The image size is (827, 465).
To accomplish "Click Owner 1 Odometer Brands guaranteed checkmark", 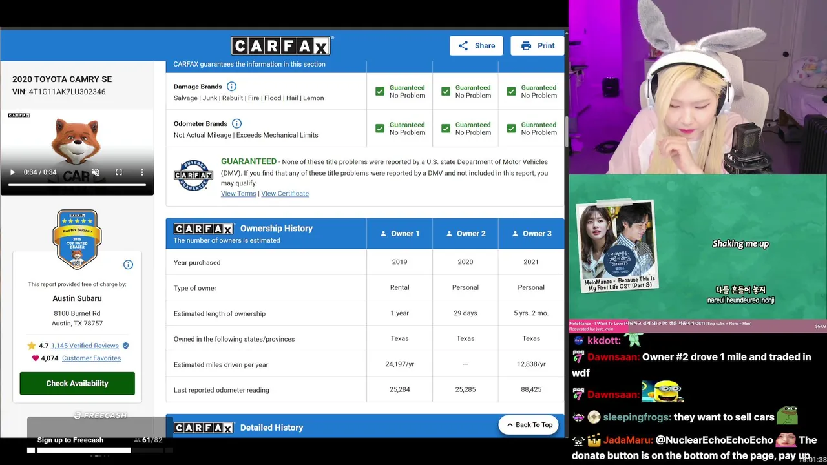I will (380, 129).
